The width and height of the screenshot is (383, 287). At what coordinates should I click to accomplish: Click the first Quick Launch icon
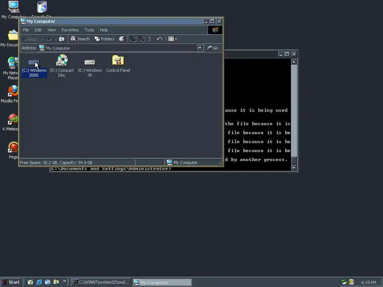click(x=30, y=283)
